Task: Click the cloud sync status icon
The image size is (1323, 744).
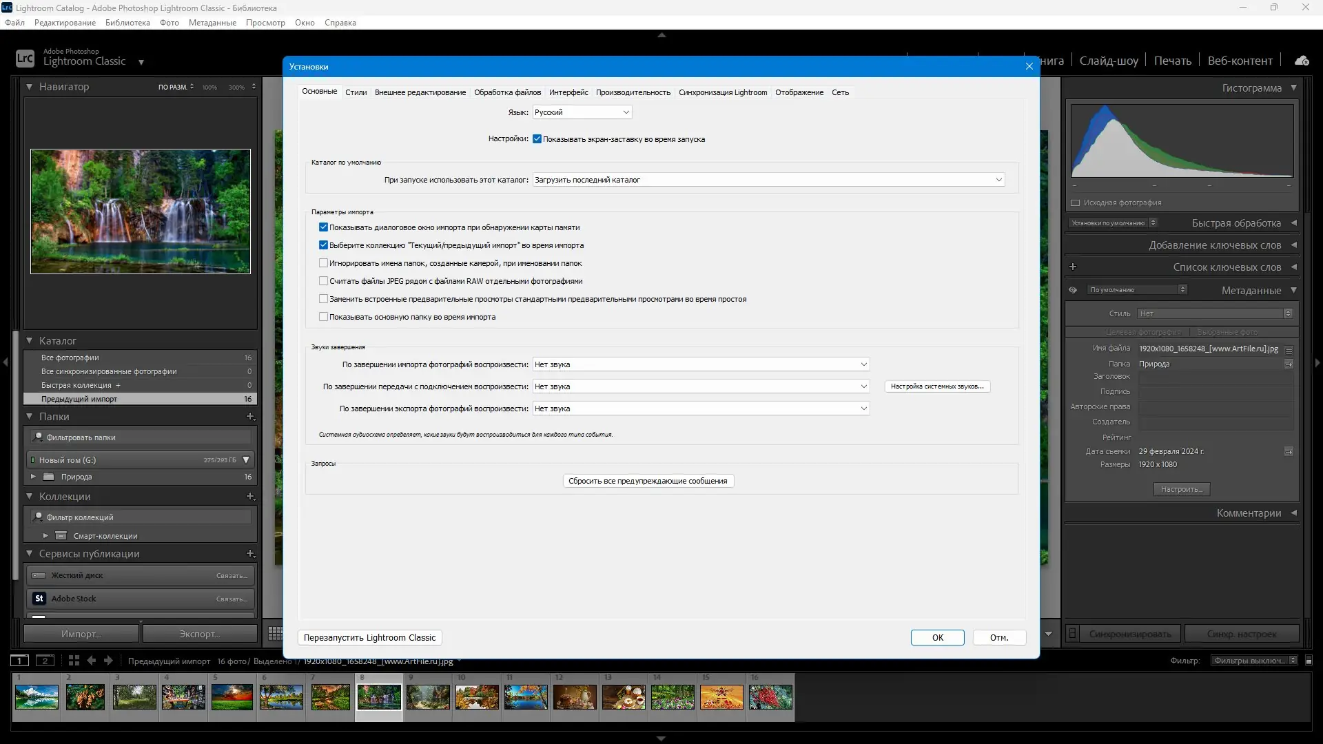Action: [1302, 61]
